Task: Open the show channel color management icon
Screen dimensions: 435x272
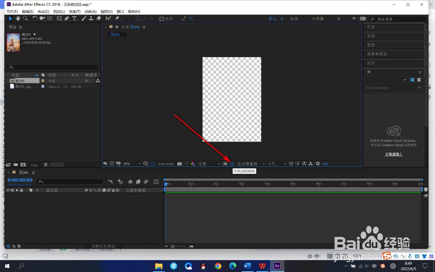Action: pos(192,164)
